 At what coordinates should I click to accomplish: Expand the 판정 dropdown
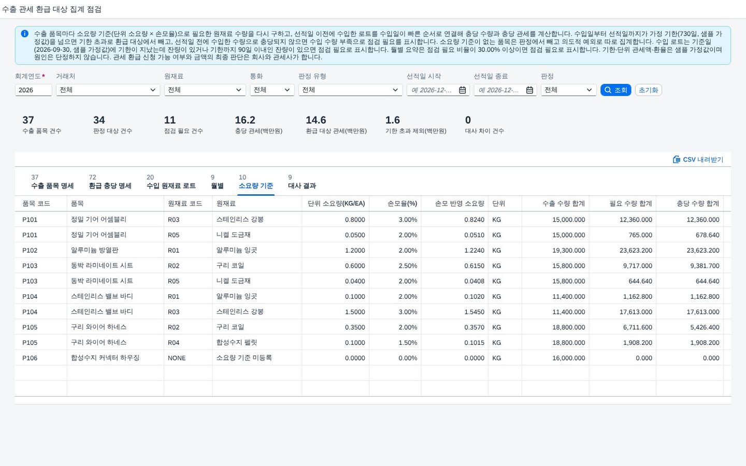(x=568, y=90)
